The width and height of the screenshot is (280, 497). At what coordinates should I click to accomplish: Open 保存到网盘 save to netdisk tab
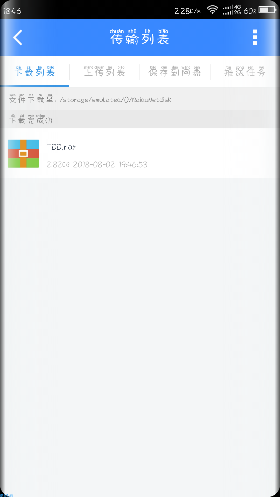175,71
